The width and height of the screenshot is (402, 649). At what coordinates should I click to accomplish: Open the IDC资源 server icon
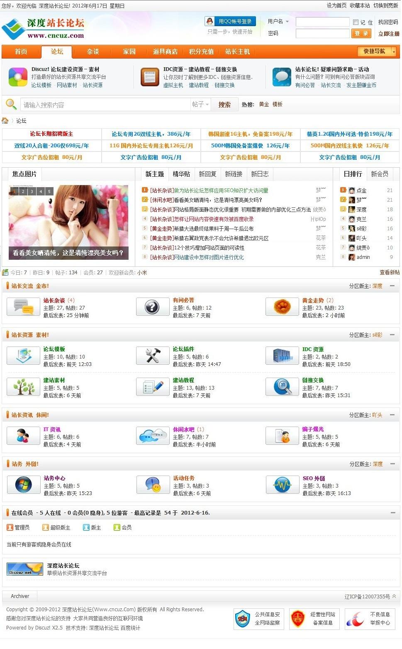coord(282,355)
